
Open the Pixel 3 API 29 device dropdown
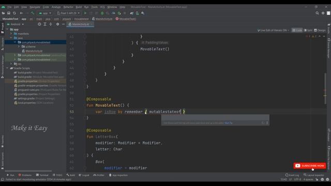pos(68,13)
